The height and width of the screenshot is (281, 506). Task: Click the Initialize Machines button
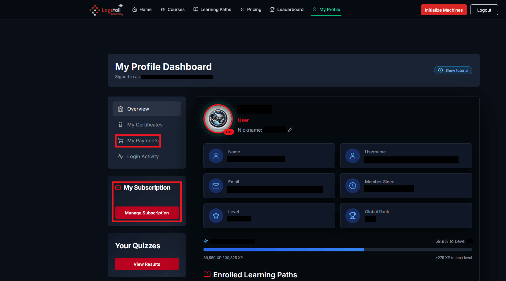pyautogui.click(x=444, y=10)
